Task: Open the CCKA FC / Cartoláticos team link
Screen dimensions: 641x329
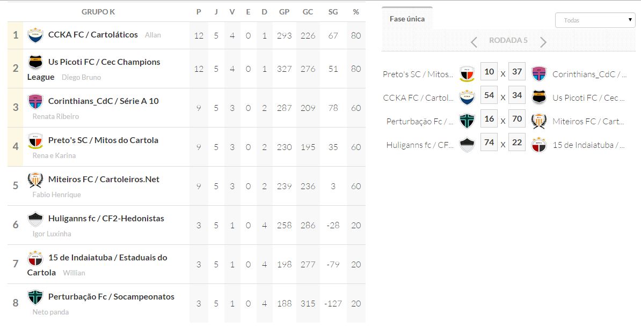Action: [x=93, y=35]
